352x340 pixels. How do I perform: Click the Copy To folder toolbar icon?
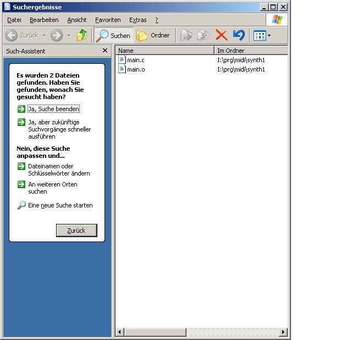coord(203,35)
